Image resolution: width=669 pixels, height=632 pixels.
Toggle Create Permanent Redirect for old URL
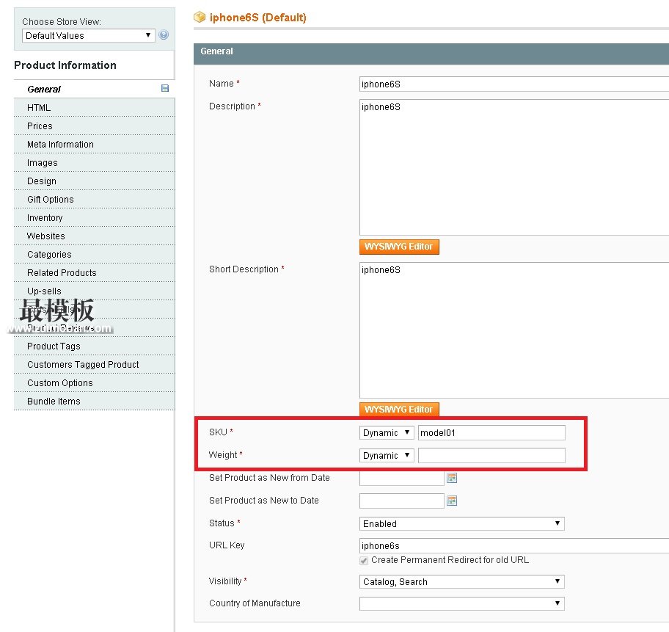click(364, 561)
